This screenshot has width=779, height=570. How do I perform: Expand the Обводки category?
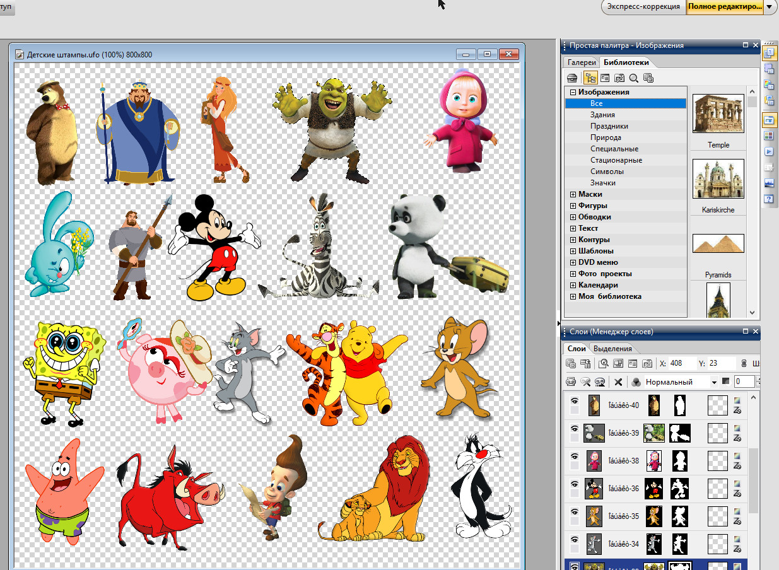coord(573,217)
